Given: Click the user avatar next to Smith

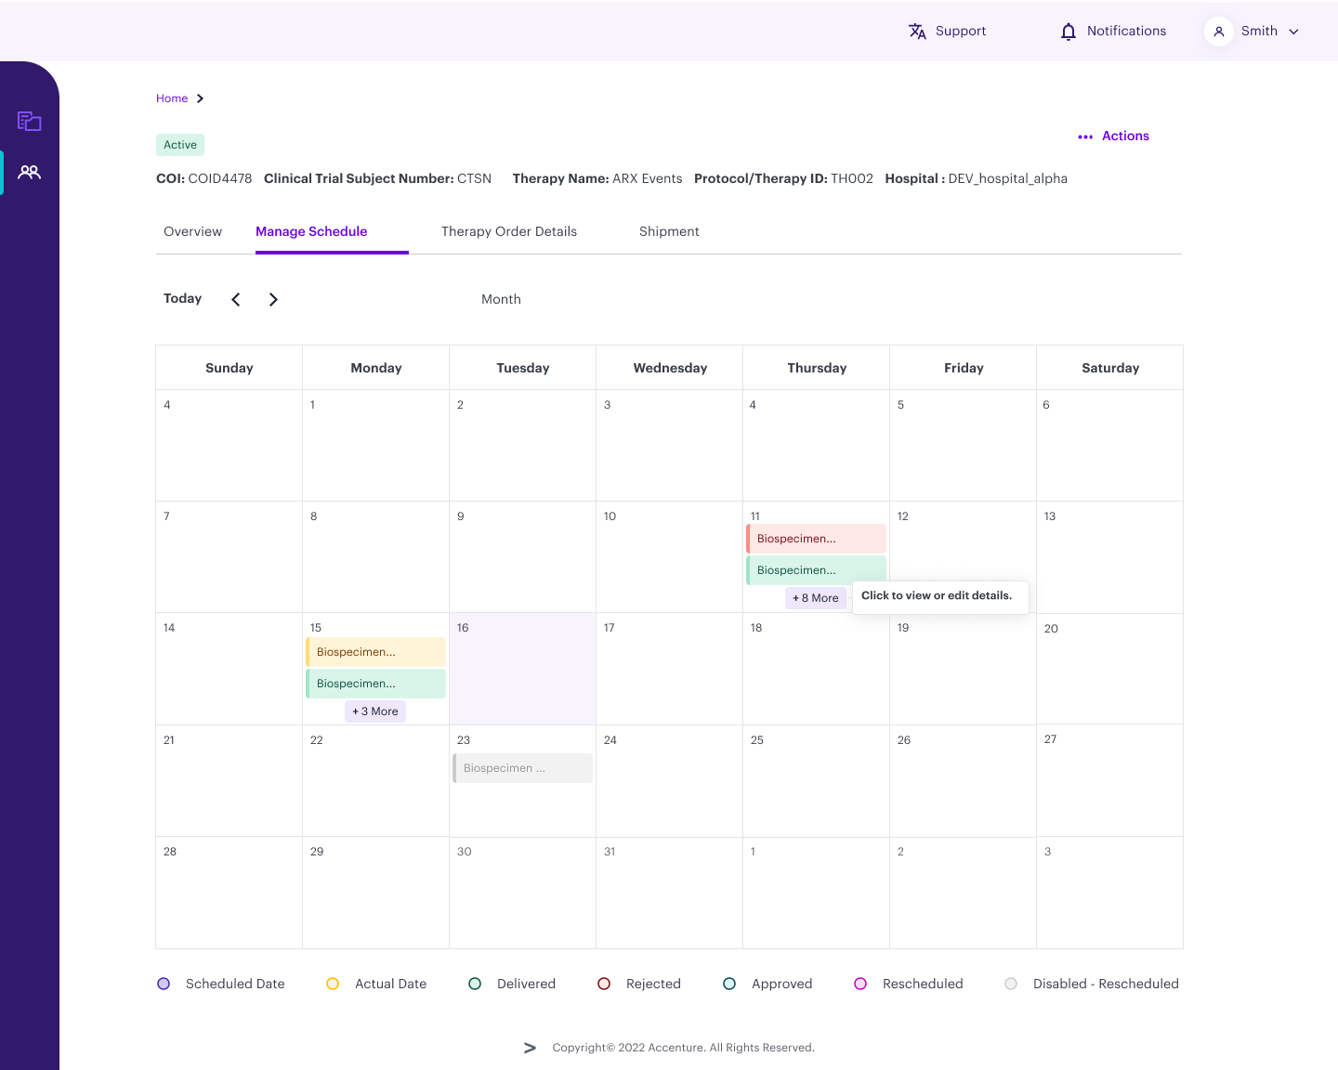Looking at the screenshot, I should click(x=1218, y=31).
